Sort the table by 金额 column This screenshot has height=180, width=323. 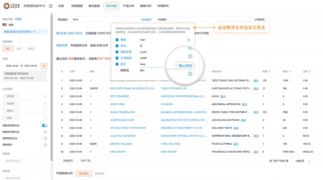[x=310, y=71]
